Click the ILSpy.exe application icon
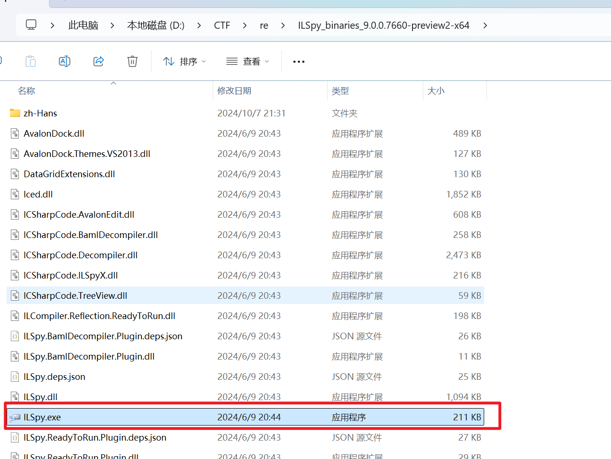The height and width of the screenshot is (459, 611). tap(15, 418)
